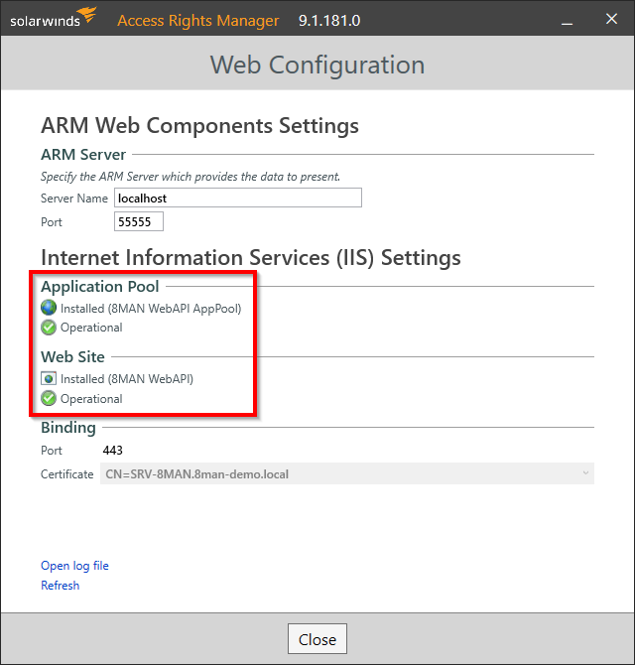635x665 pixels.
Task: Click the Server Name field containing localhost
Action: click(238, 198)
